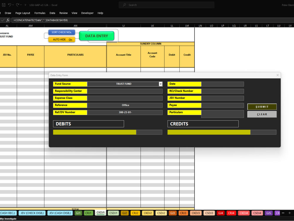Switch to the Formulas ribbon tab
Viewport: 294px width, 221px height.
(x=40, y=13)
